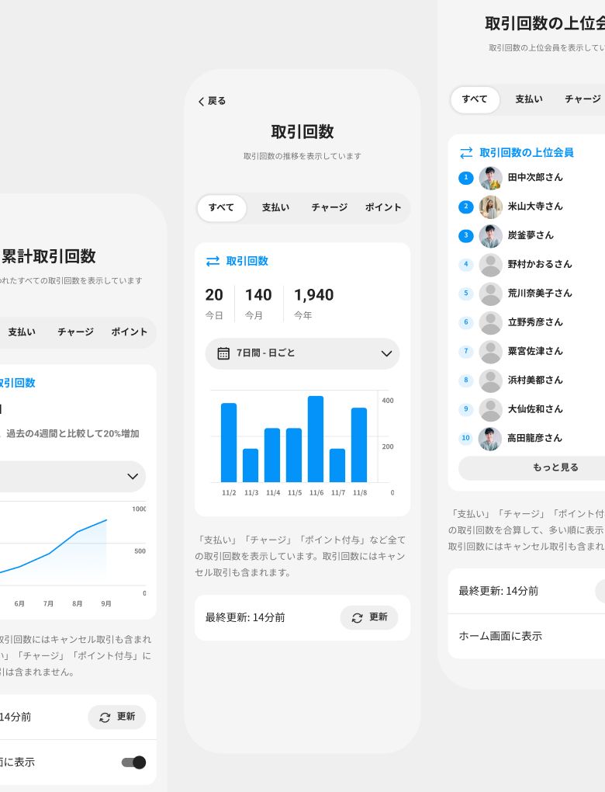This screenshot has height=792, width=605.
Task: Click placeholder avatar of 立野秀彦さん
Action: pyautogui.click(x=490, y=323)
